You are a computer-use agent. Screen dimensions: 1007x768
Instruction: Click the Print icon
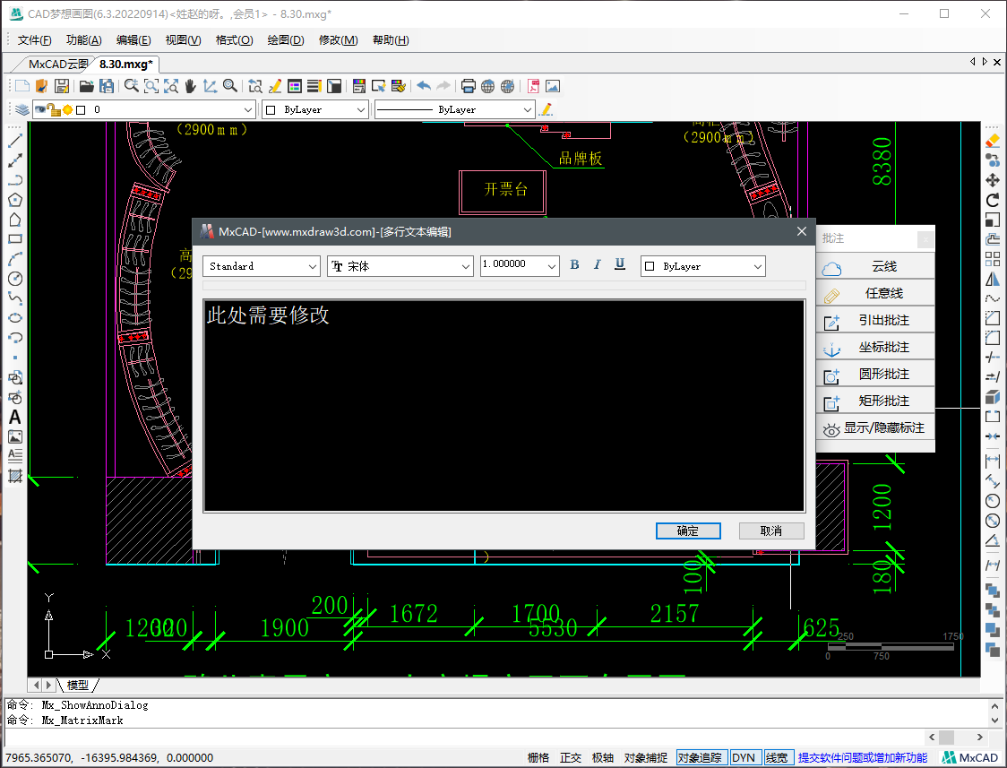click(x=469, y=86)
